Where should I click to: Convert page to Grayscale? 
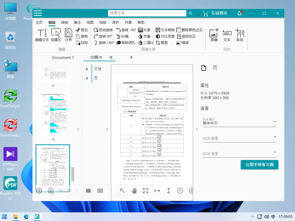tap(144, 30)
